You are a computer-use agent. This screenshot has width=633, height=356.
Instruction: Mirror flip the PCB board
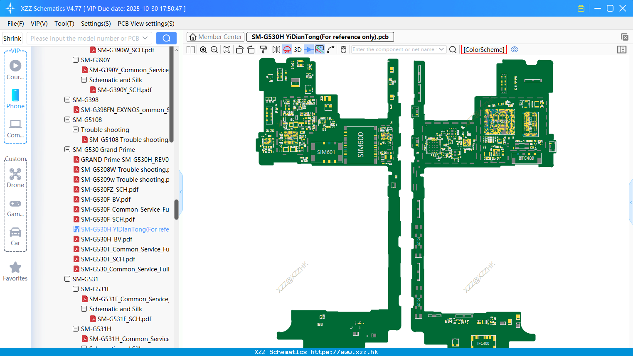pyautogui.click(x=276, y=50)
